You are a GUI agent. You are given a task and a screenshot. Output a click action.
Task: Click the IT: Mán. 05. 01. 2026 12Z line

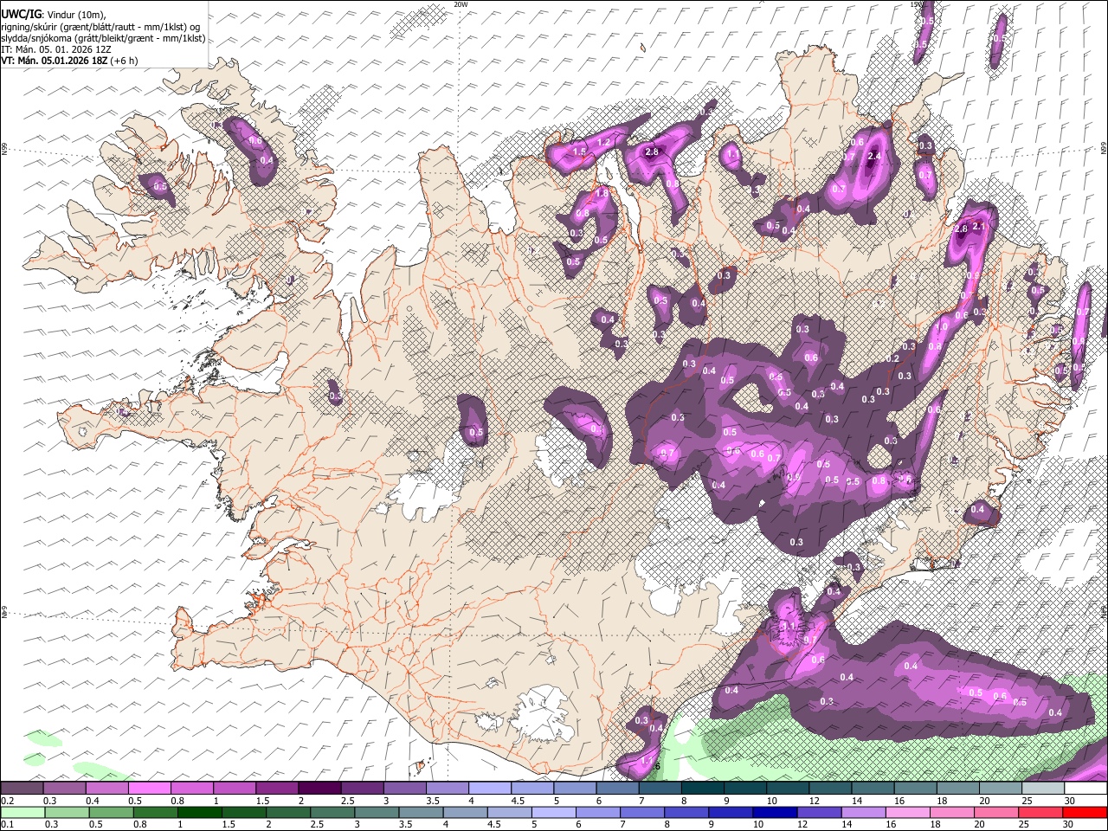coord(56,49)
